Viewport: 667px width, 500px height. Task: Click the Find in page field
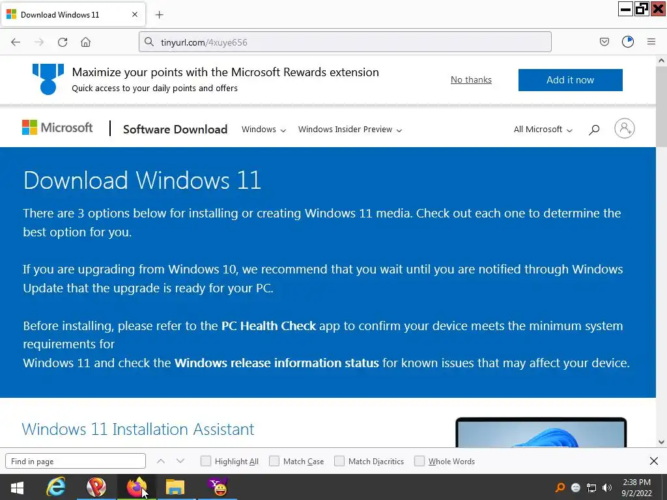[x=76, y=462]
